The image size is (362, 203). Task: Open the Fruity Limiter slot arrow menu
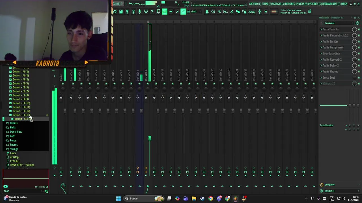[x=321, y=41]
